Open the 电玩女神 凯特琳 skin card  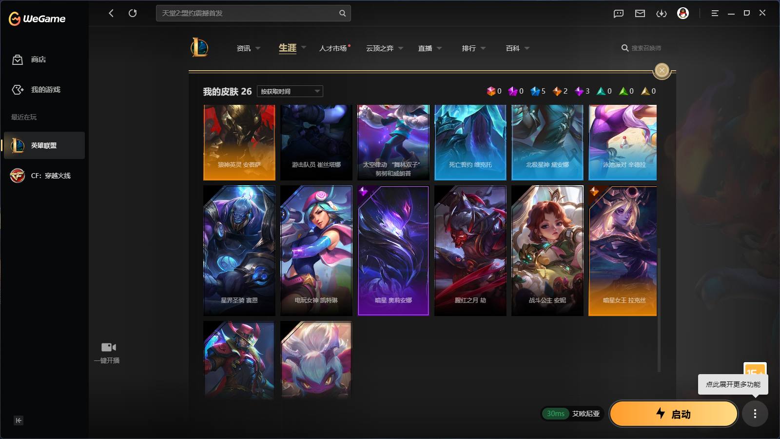[316, 251]
